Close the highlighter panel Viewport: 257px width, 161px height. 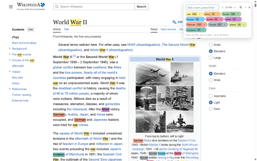[249, 7]
